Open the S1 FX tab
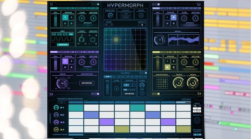251x139 pixels. [95, 8]
